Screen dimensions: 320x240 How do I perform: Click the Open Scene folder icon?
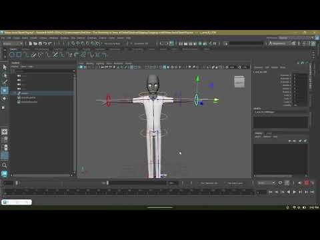pyautogui.click(x=35, y=44)
